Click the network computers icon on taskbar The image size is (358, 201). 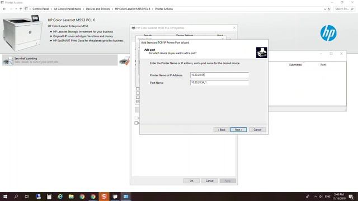coord(38,197)
